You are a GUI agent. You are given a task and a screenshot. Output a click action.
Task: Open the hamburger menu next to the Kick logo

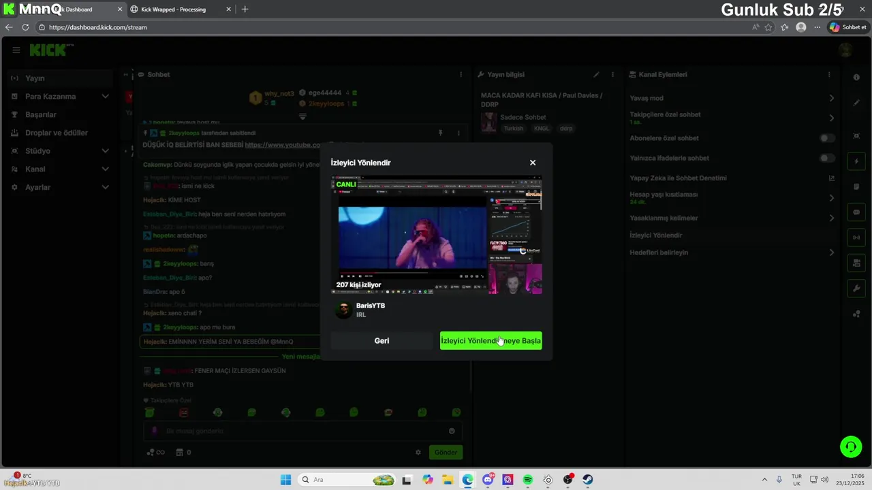coord(16,50)
